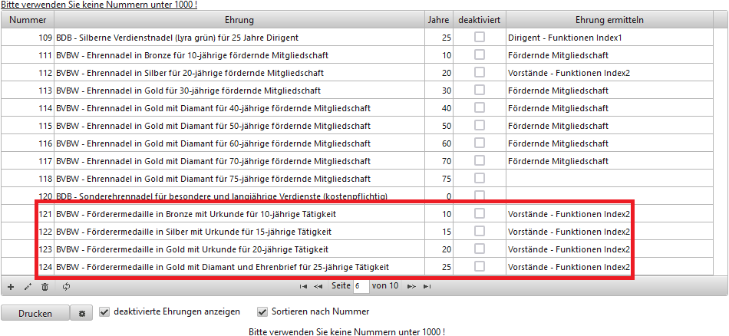The image size is (729, 336).
Task: Click the Drucken button
Action: coord(35,313)
